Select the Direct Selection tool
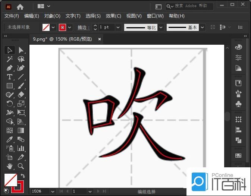 coord(21,50)
